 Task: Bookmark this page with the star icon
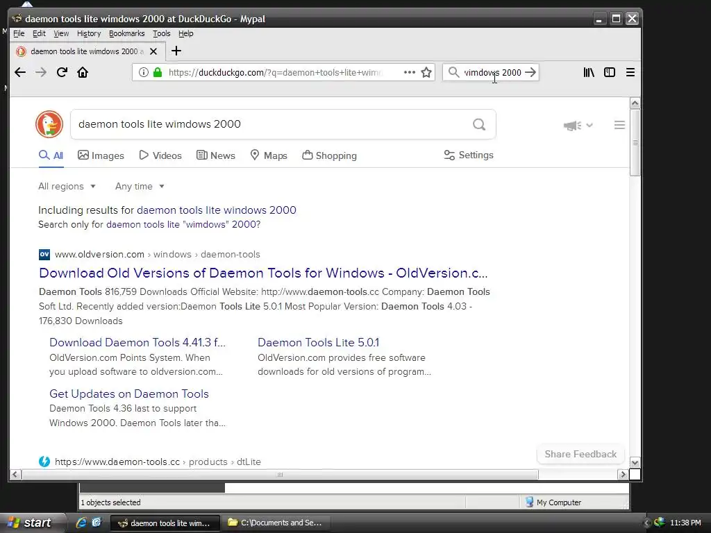[x=426, y=72]
